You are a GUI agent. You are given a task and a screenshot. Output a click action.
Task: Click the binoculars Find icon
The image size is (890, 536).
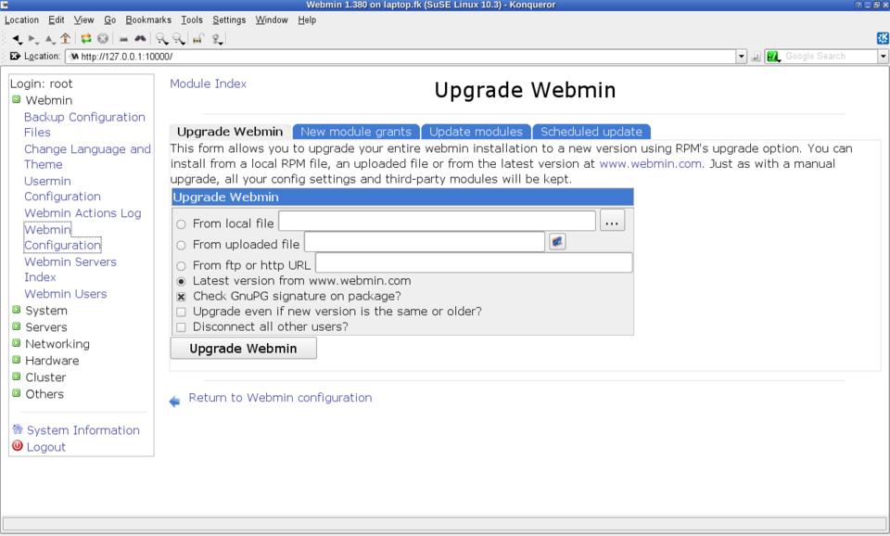coord(140,39)
